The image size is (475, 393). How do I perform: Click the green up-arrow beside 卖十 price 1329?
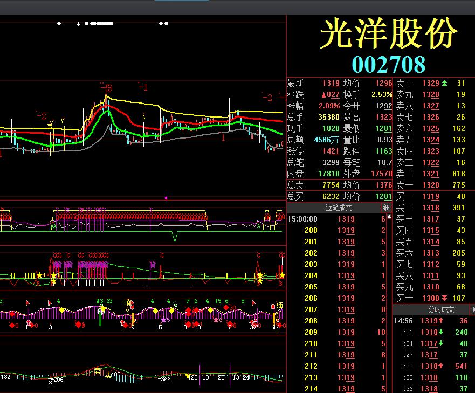click(444, 83)
